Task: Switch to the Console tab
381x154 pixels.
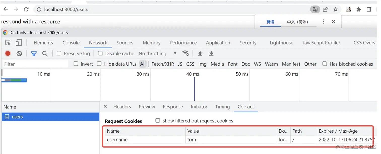Action: pyautogui.click(x=71, y=43)
